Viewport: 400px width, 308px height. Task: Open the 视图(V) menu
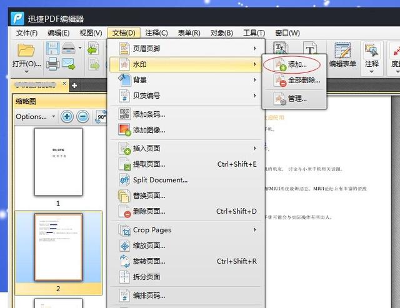coord(91,33)
